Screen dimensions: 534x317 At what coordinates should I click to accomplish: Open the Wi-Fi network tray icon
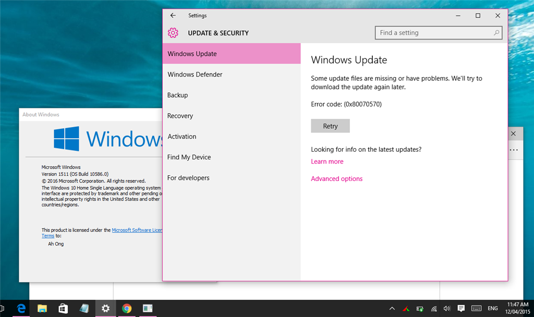(x=434, y=309)
